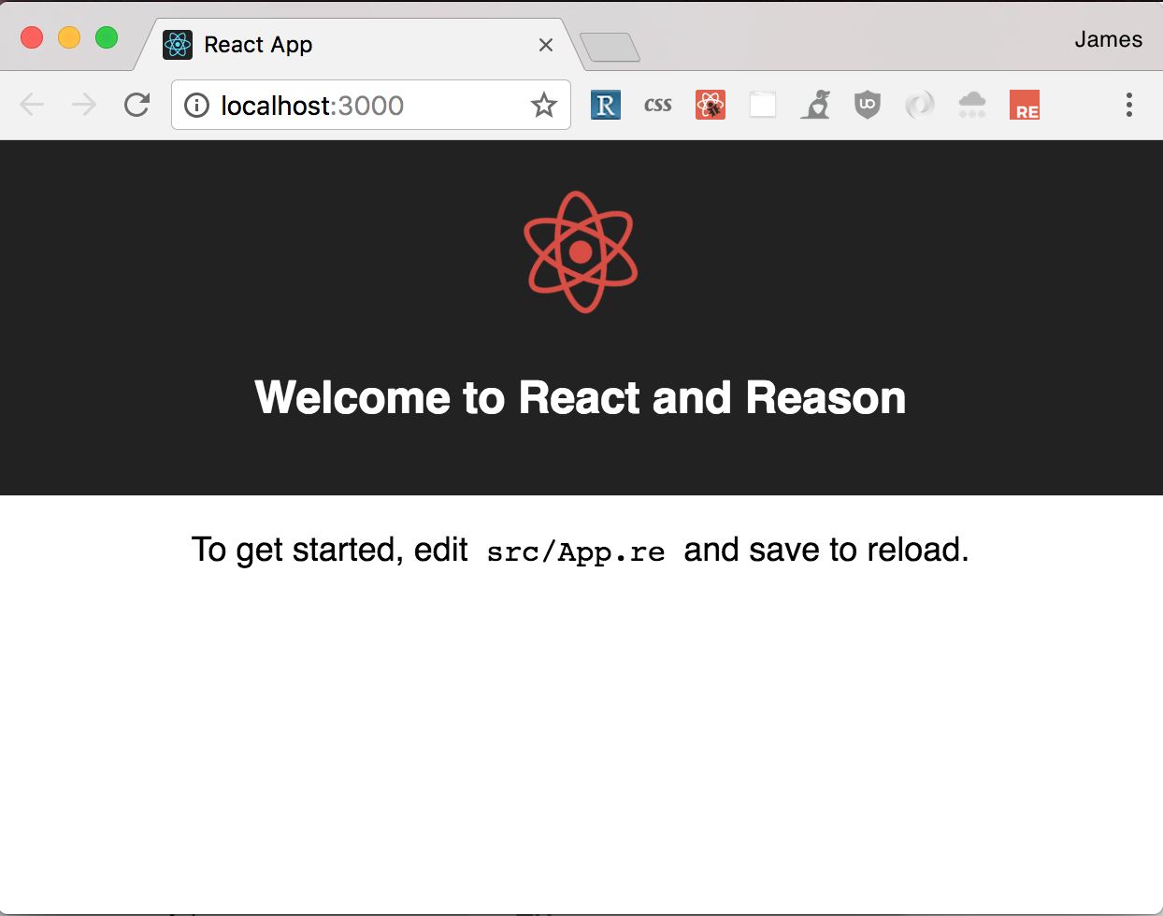Image resolution: width=1163 pixels, height=916 pixels.
Task: Close the React App tab
Action: pyautogui.click(x=545, y=44)
